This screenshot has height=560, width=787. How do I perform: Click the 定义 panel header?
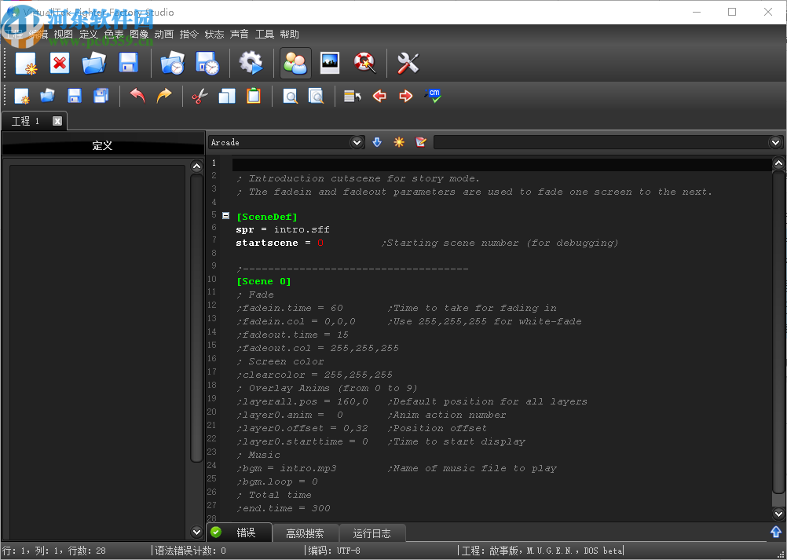102,145
